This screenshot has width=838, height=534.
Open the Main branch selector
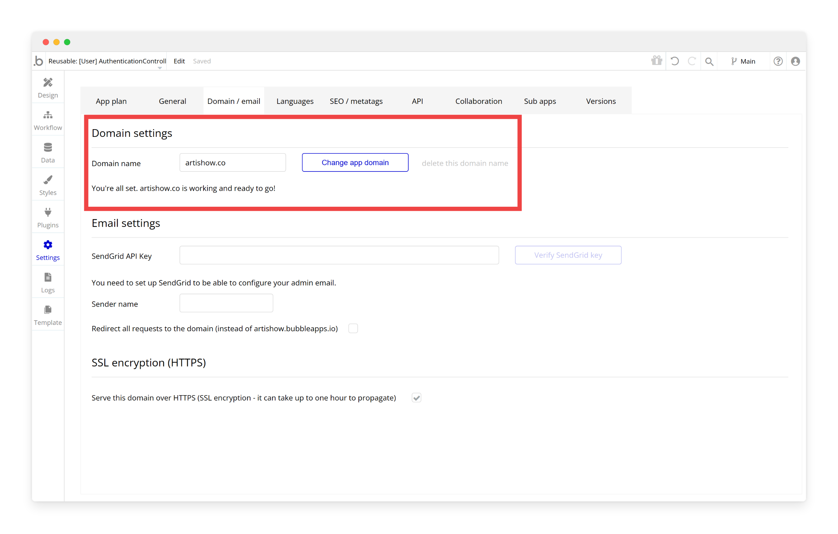click(x=743, y=61)
